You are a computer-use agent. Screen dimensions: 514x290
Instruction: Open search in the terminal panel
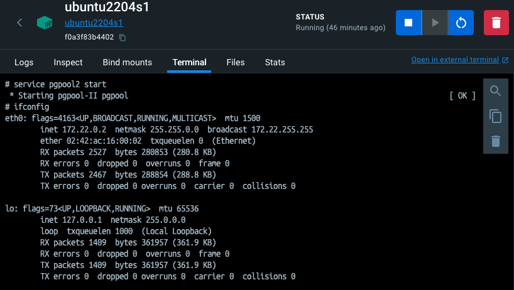pyautogui.click(x=495, y=92)
